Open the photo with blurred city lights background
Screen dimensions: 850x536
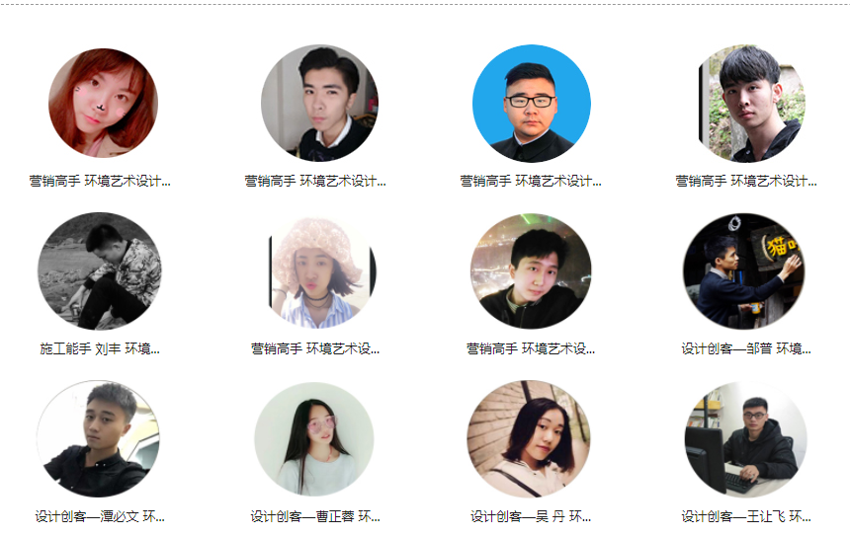[x=531, y=270]
